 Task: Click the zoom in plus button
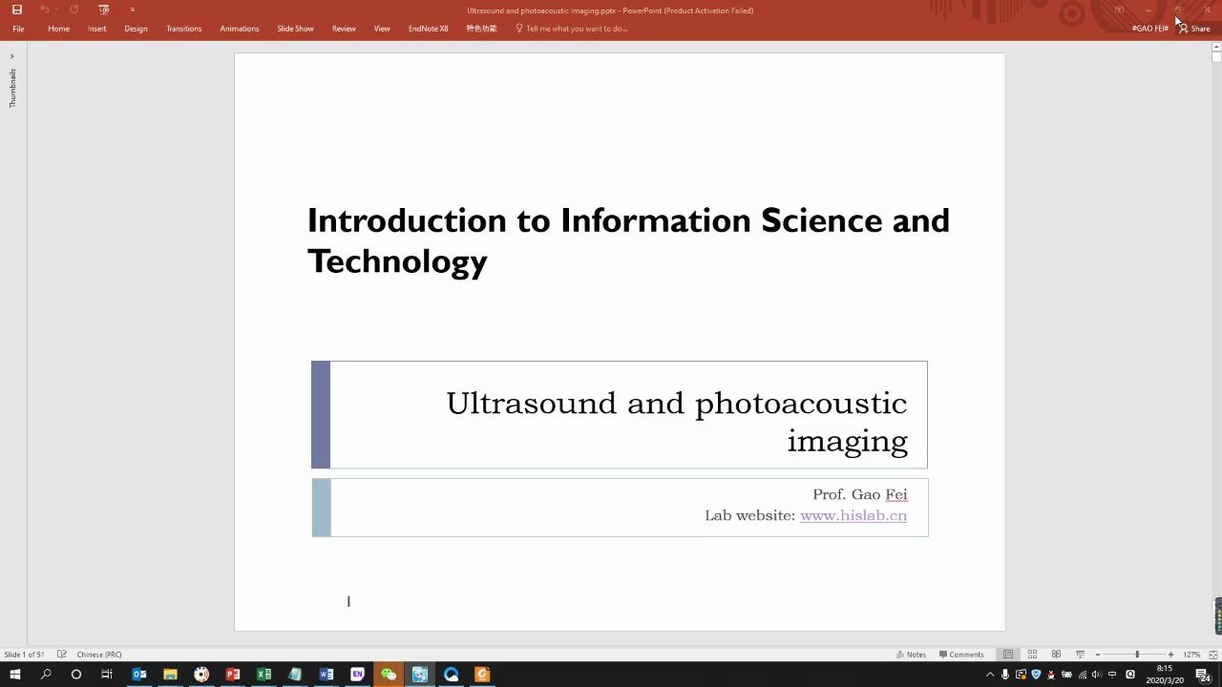click(x=1171, y=655)
